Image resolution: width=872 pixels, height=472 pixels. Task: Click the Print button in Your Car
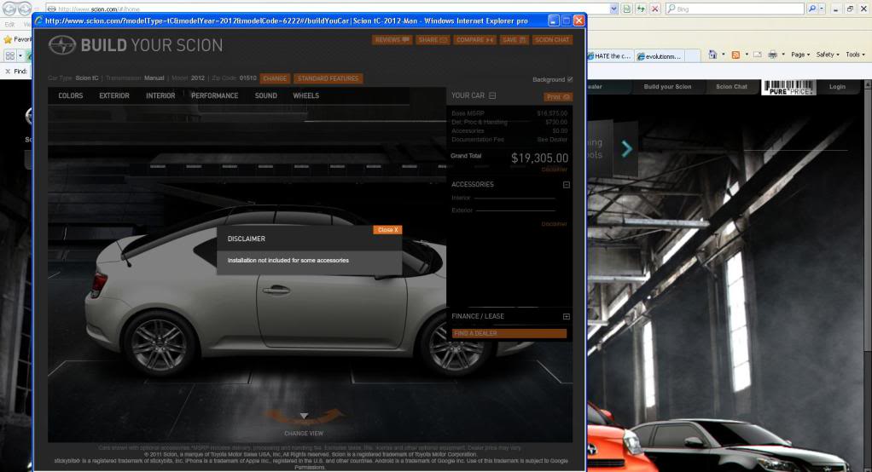coord(558,97)
